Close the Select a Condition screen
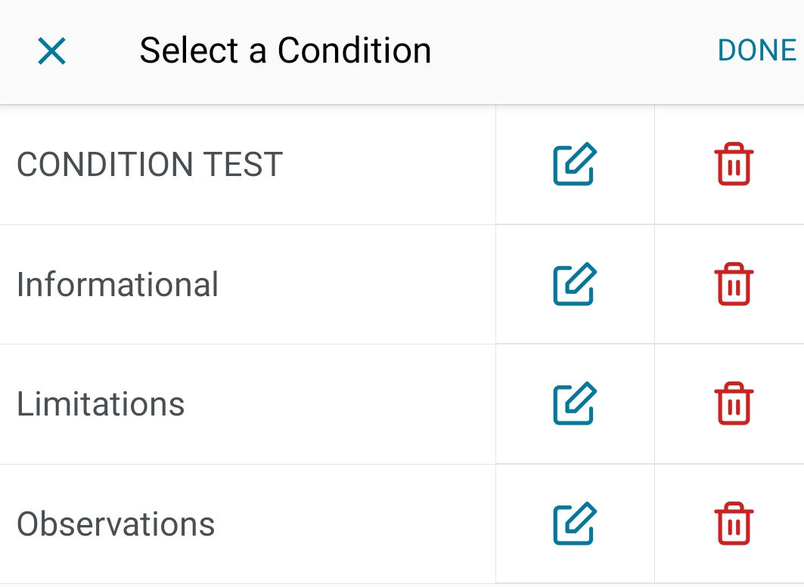 [52, 51]
